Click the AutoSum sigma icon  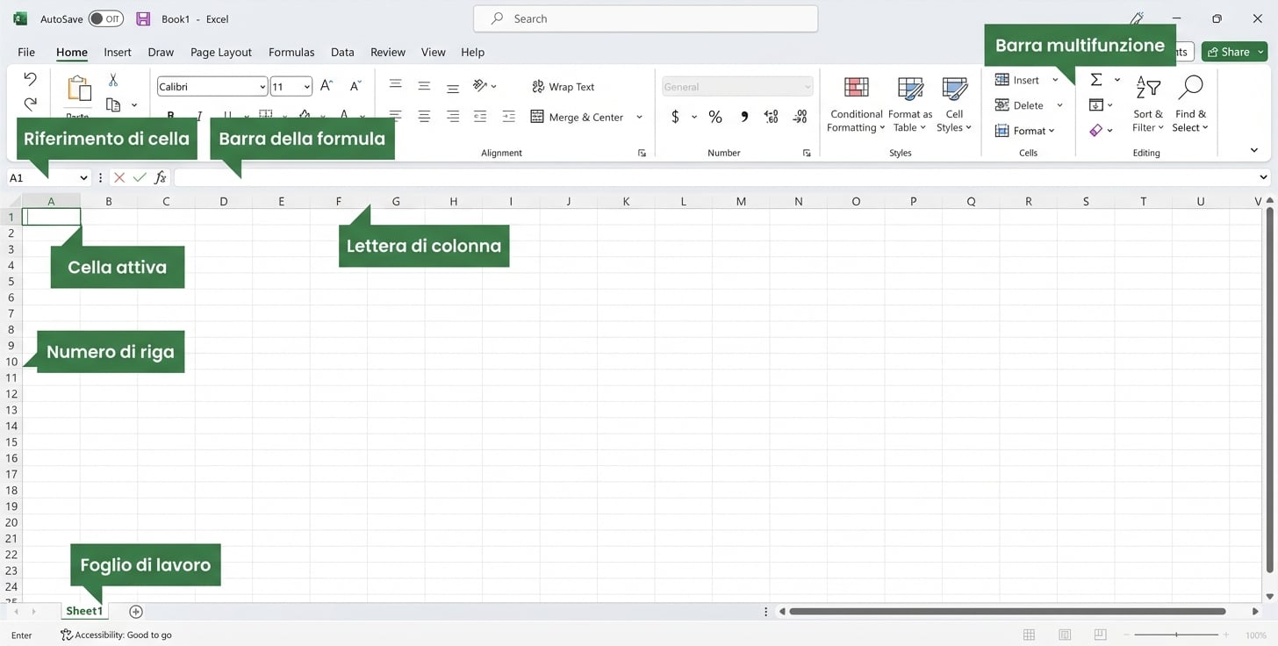pos(1096,80)
